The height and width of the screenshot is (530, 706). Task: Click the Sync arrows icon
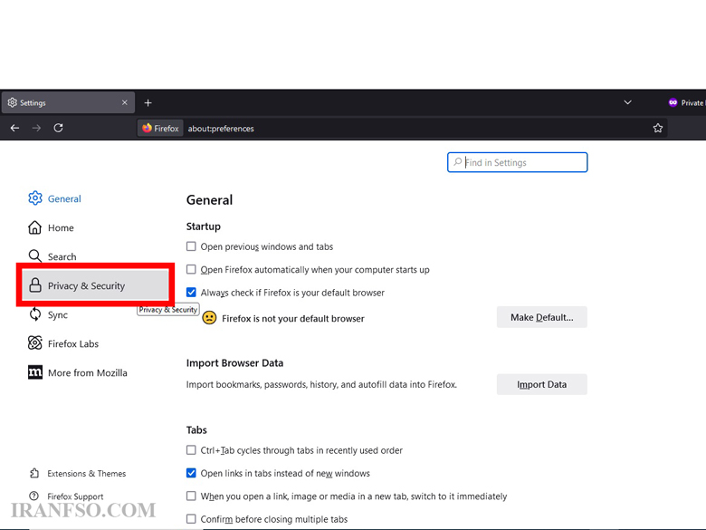coord(35,314)
